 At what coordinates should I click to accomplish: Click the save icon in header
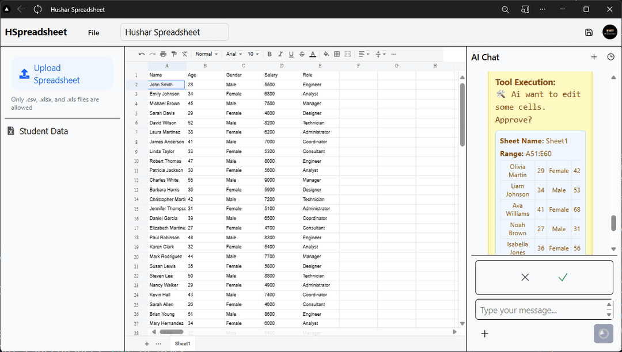[589, 32]
